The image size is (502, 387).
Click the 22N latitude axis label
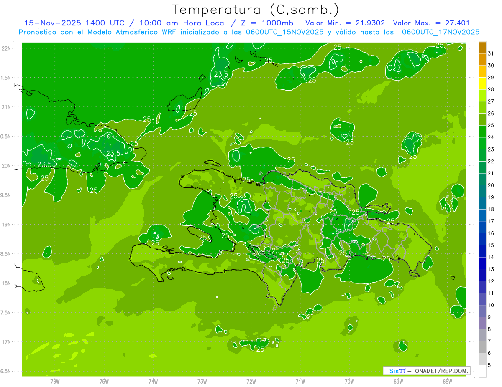pos(7,48)
